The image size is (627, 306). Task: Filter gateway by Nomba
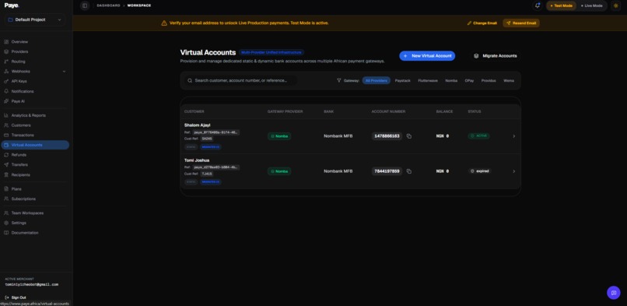coord(451,80)
